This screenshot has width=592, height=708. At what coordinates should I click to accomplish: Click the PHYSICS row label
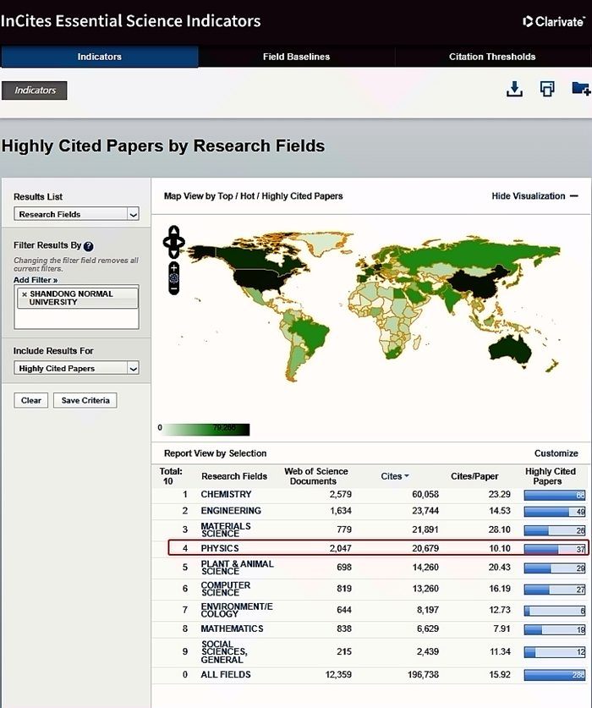coord(219,548)
